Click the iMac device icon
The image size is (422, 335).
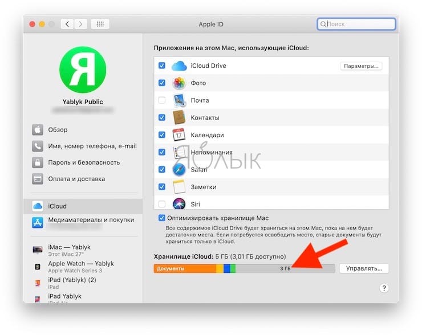38,250
